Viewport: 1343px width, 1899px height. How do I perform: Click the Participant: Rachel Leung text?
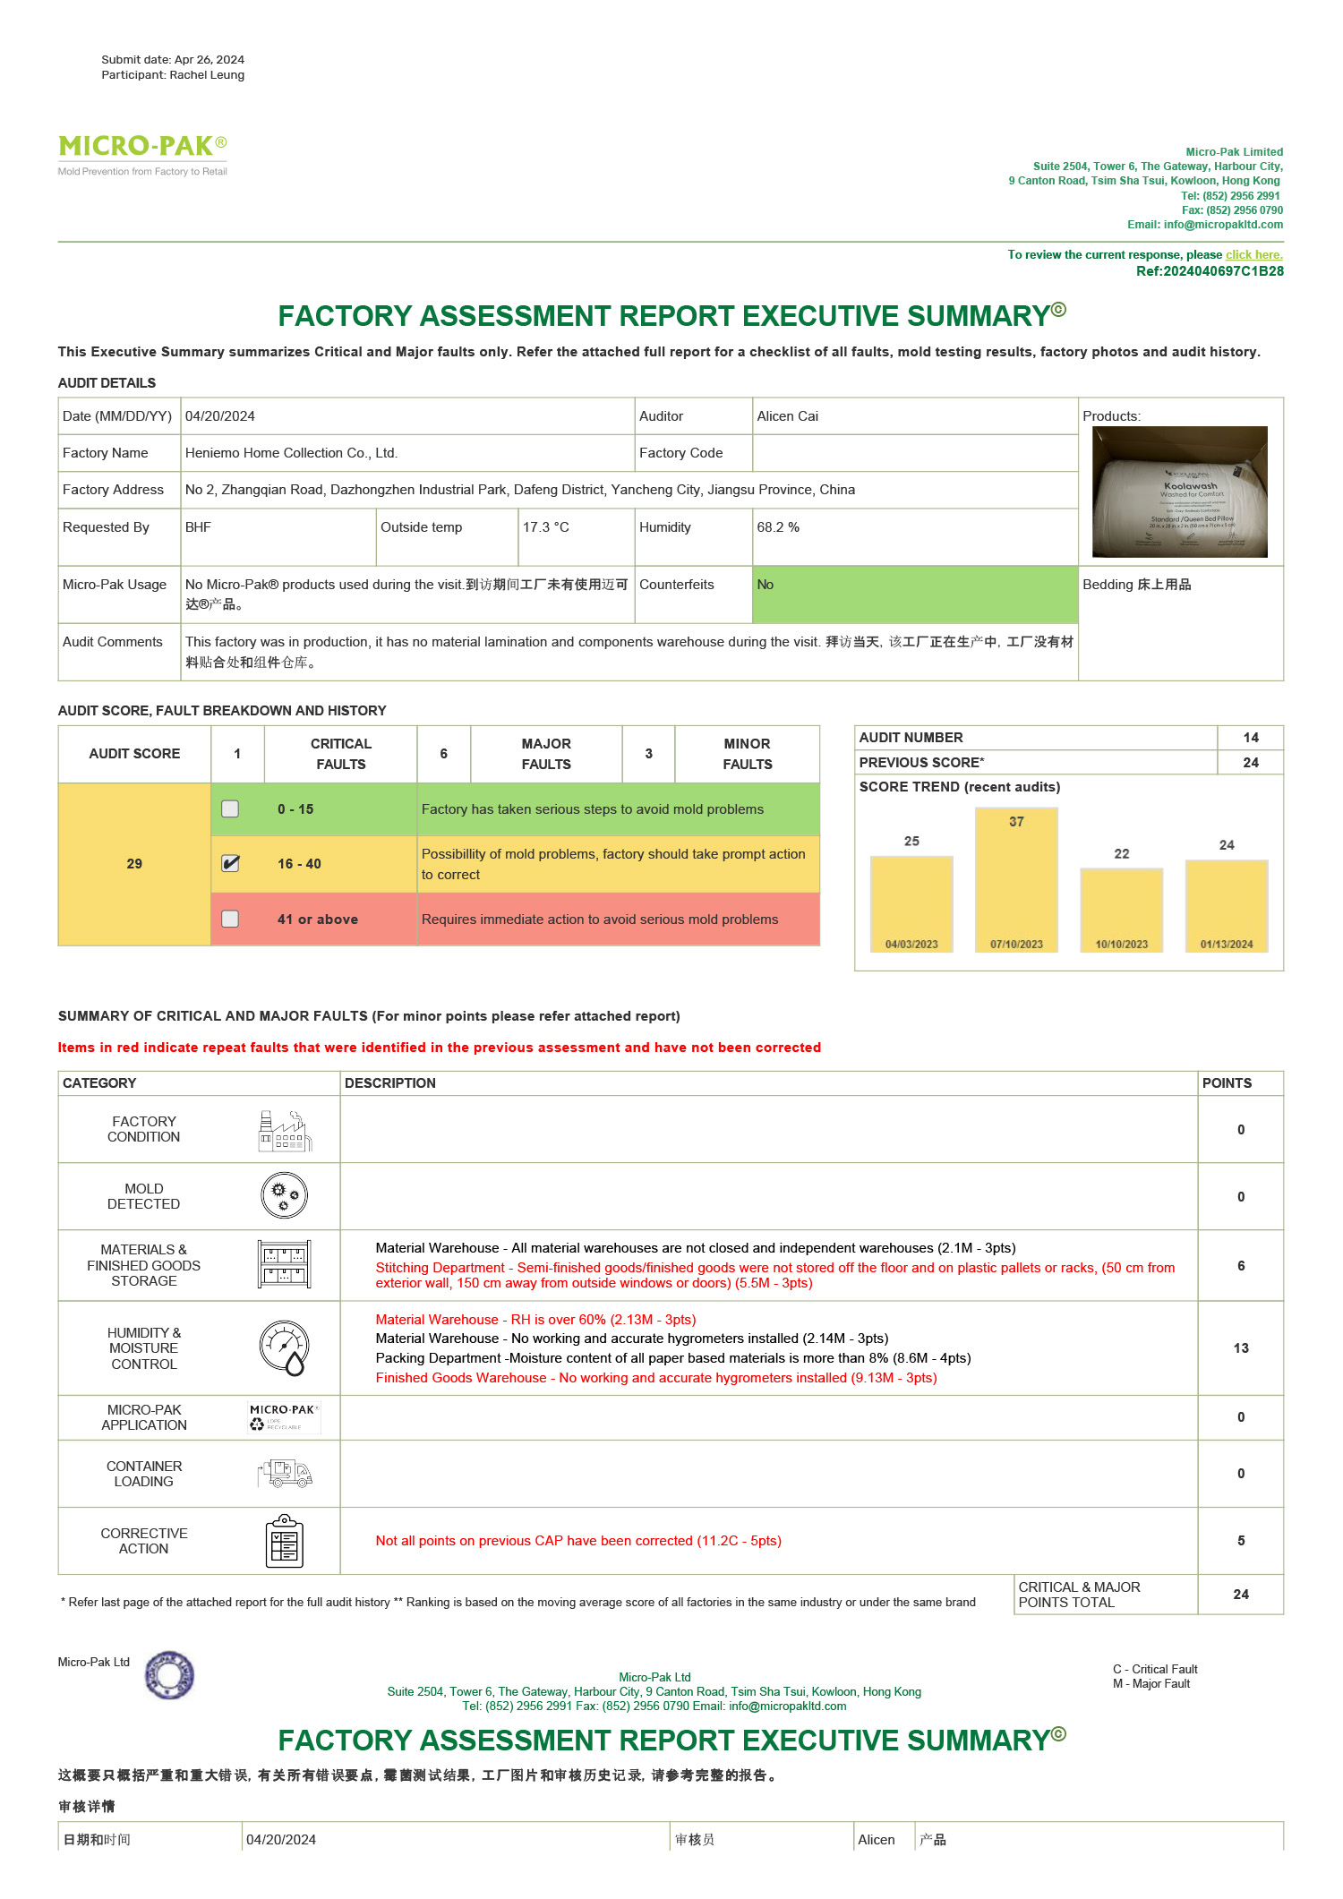173,75
